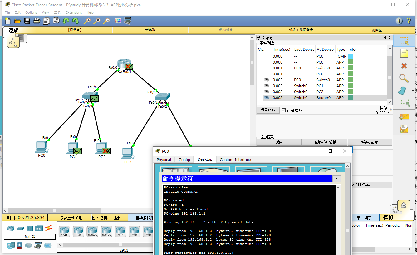This screenshot has width=417, height=255.
Task: Open the File menu
Action: [7, 12]
